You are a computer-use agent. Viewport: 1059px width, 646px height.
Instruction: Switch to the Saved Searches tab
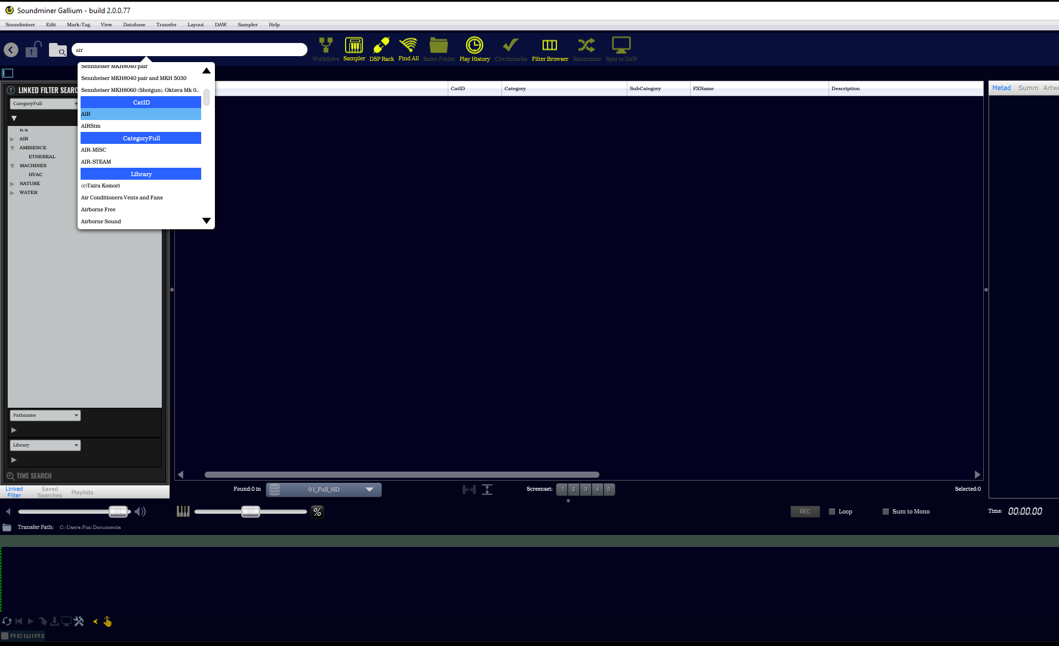[50, 493]
